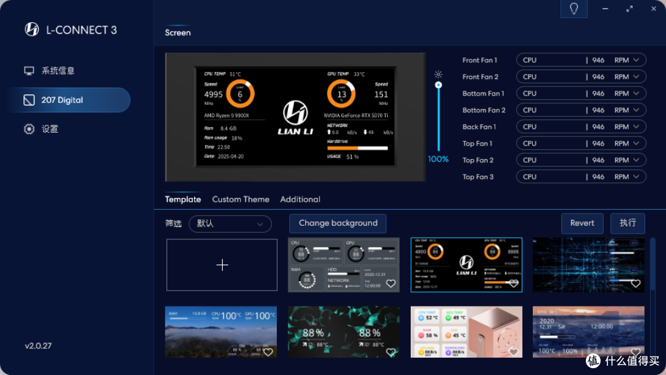Viewport: 666px width, 375px height.
Task: Select the Lian Li logo template thumbnail
Action: tap(466, 265)
